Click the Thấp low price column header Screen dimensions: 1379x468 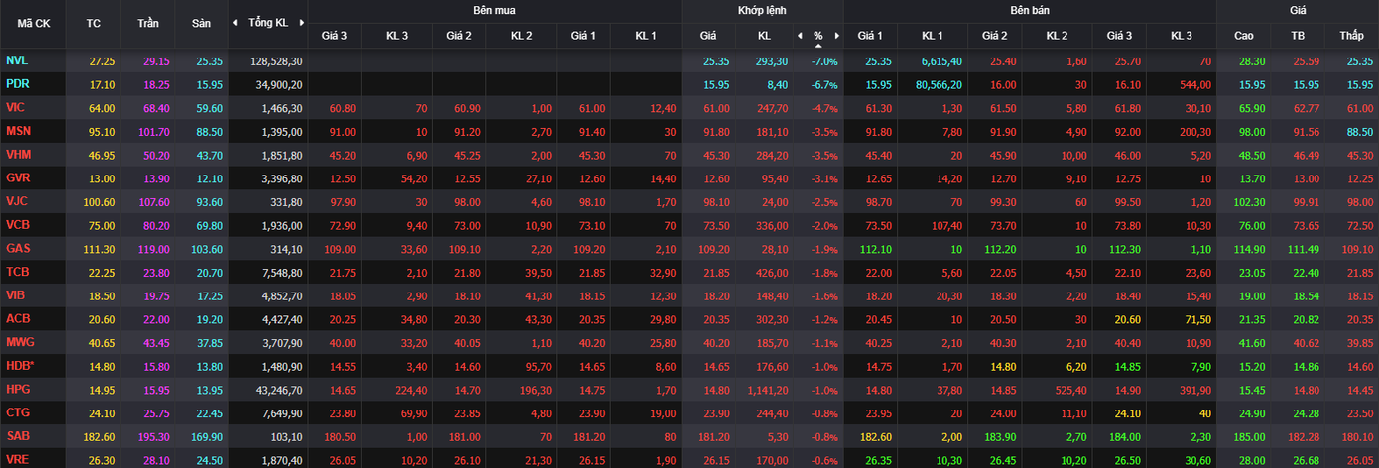click(1351, 36)
